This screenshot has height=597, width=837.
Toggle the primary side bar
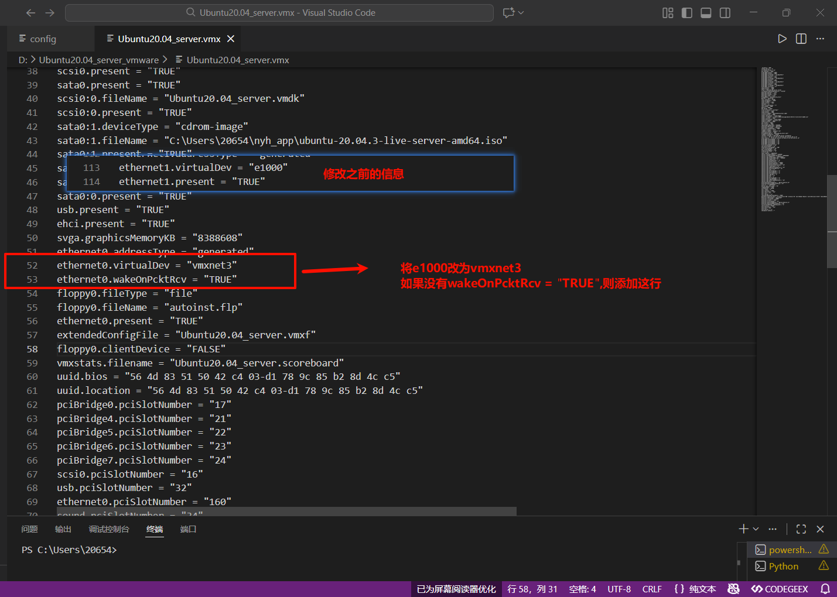(x=687, y=12)
